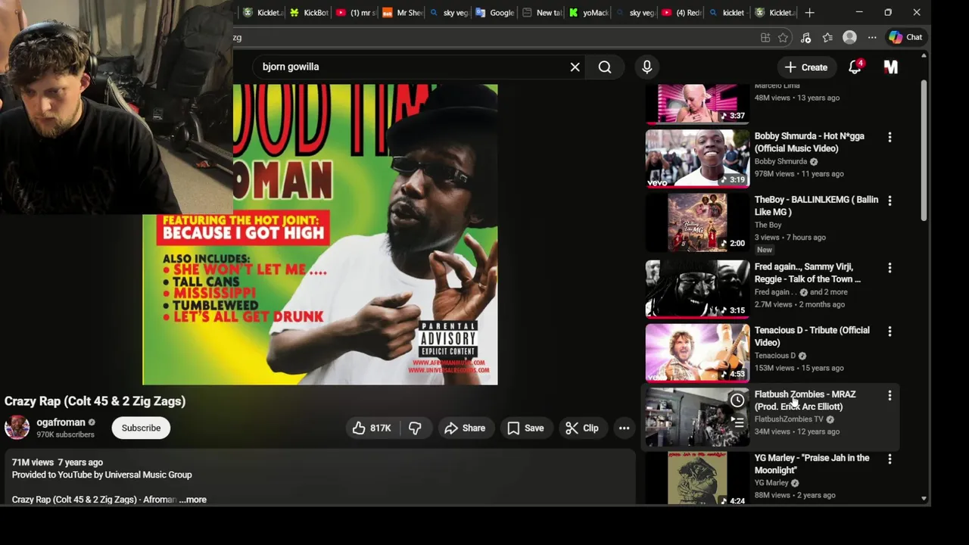
Task: Open the browser profile icon
Action: (x=849, y=37)
